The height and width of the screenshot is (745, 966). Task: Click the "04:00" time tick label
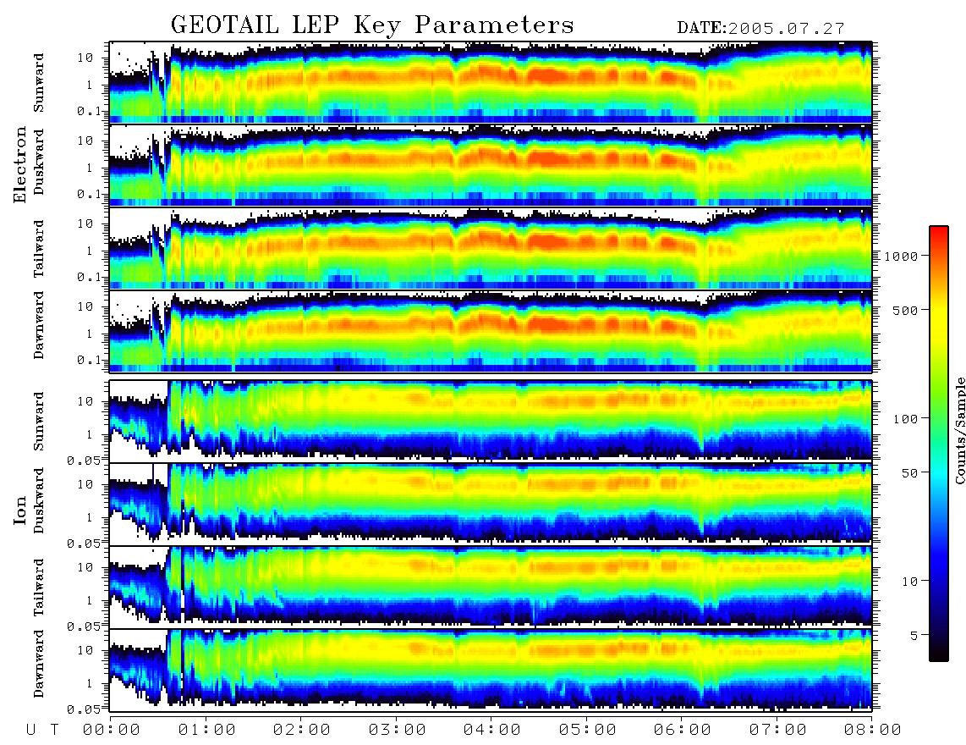point(492,730)
